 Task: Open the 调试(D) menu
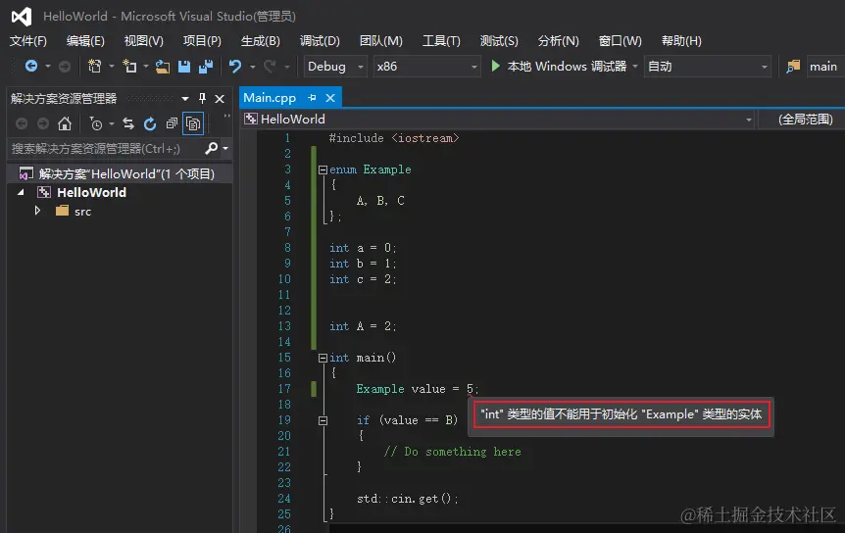[x=320, y=41]
